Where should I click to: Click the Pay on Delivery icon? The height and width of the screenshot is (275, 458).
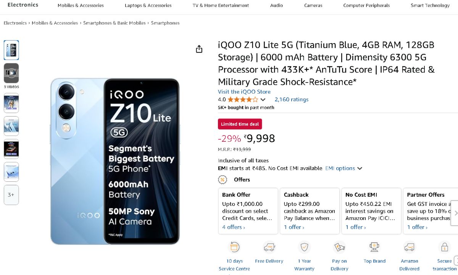(339, 247)
